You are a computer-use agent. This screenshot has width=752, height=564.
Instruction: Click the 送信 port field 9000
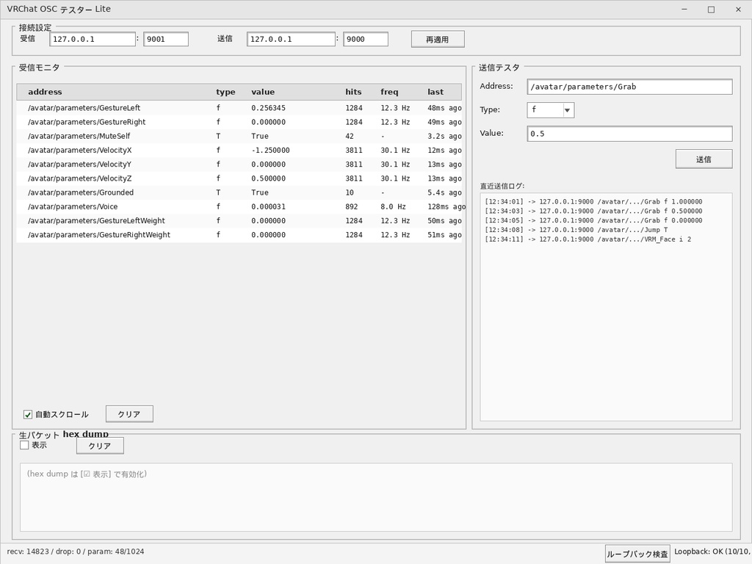pos(365,39)
